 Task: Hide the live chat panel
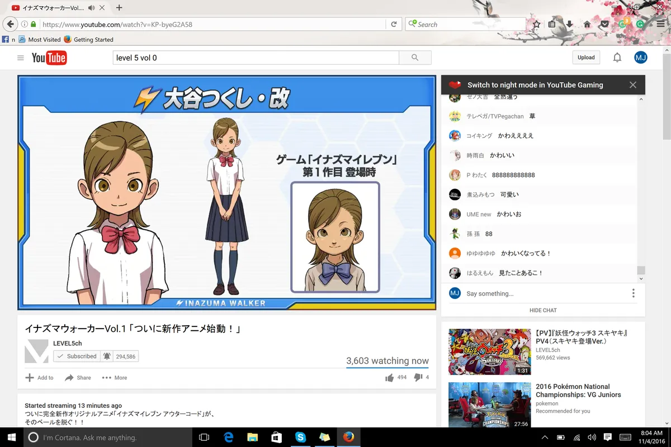point(543,310)
